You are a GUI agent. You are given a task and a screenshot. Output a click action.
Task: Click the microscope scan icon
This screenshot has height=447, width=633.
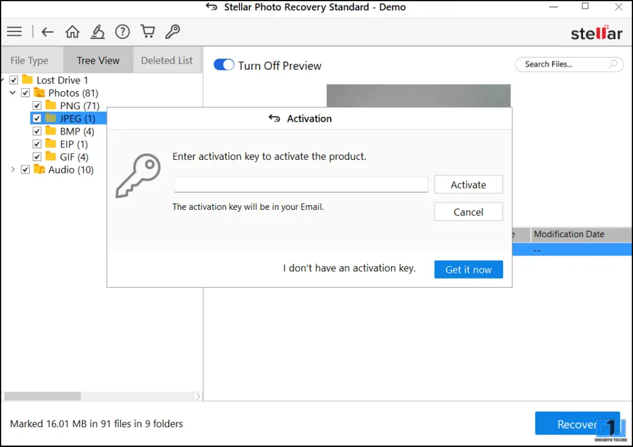click(98, 31)
